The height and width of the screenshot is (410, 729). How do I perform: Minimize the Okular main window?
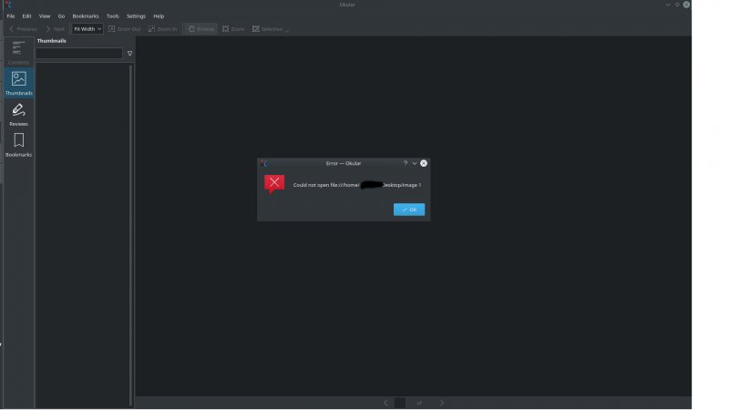[668, 5]
